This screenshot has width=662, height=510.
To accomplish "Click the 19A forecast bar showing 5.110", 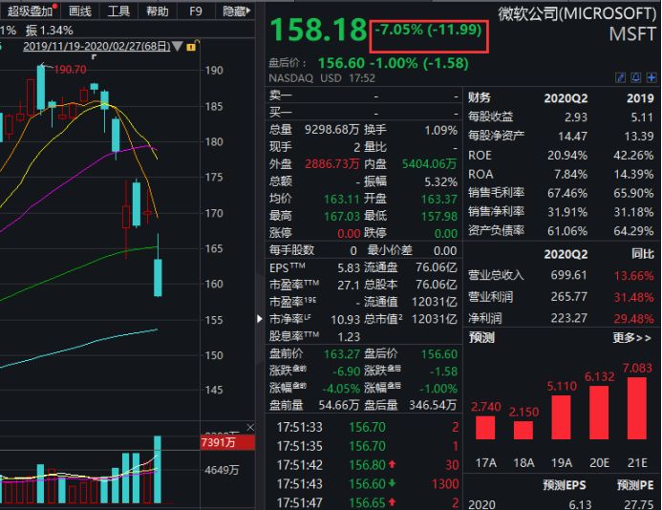I will (562, 420).
